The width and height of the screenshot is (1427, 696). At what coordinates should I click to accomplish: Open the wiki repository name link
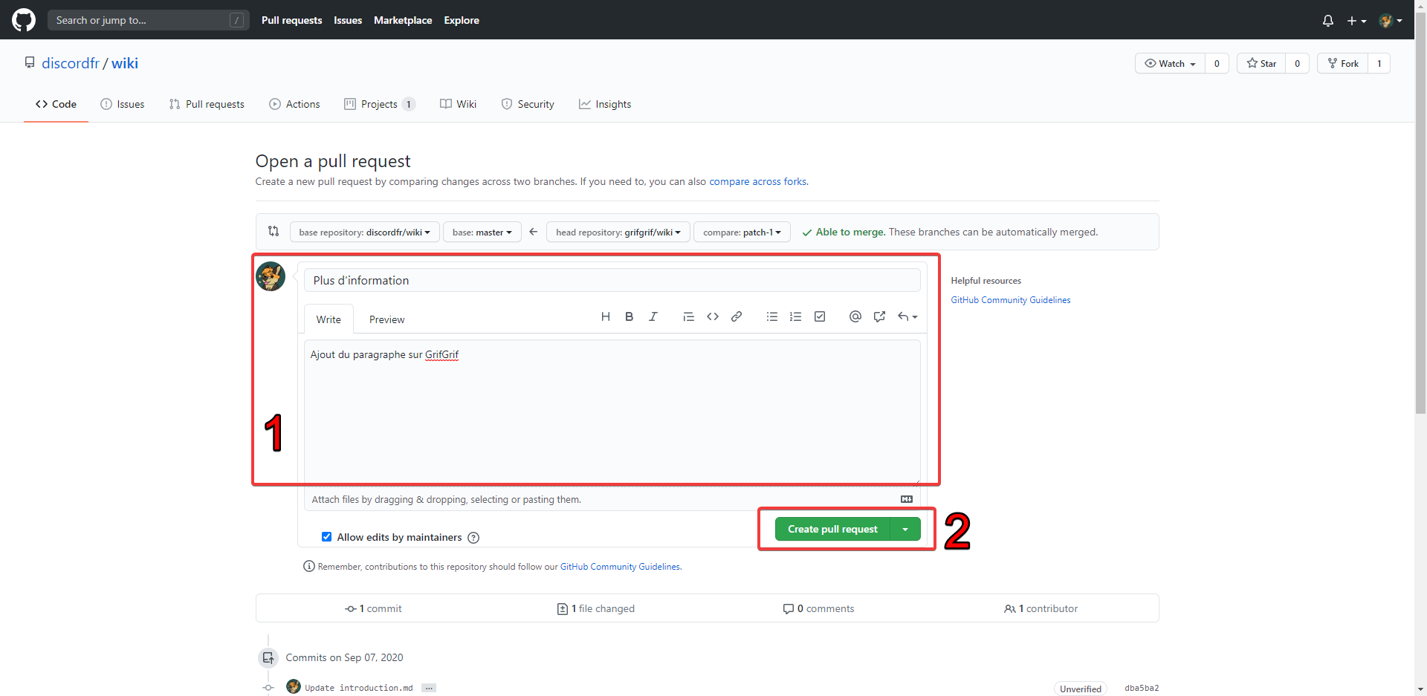(x=125, y=63)
